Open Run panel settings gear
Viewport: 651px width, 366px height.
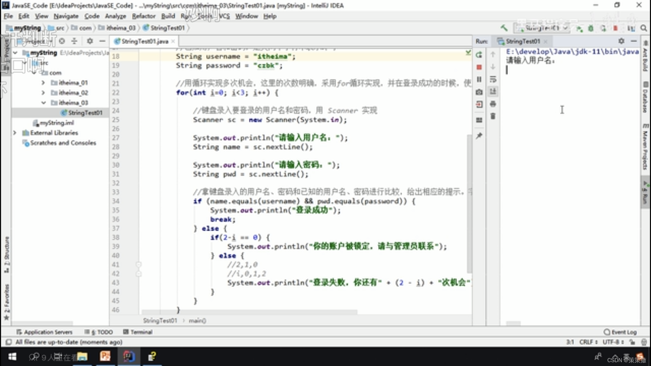pyautogui.click(x=621, y=41)
